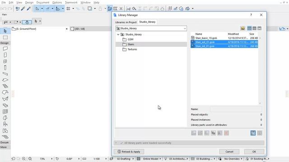Image resolution: width=289 pixels, height=162 pixels.
Task: Collapse the Studio_library tree node
Action: pos(118,34)
